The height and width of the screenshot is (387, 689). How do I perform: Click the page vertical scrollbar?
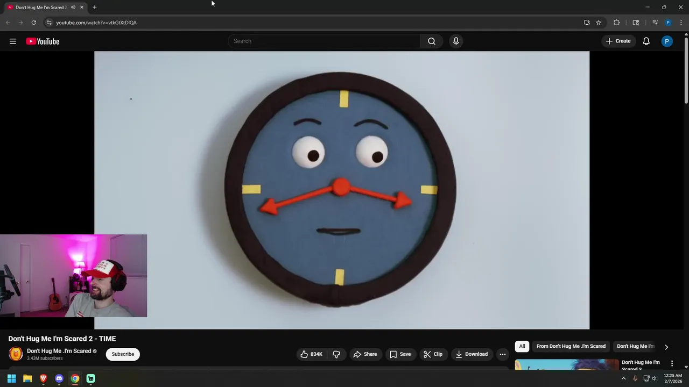686,70
